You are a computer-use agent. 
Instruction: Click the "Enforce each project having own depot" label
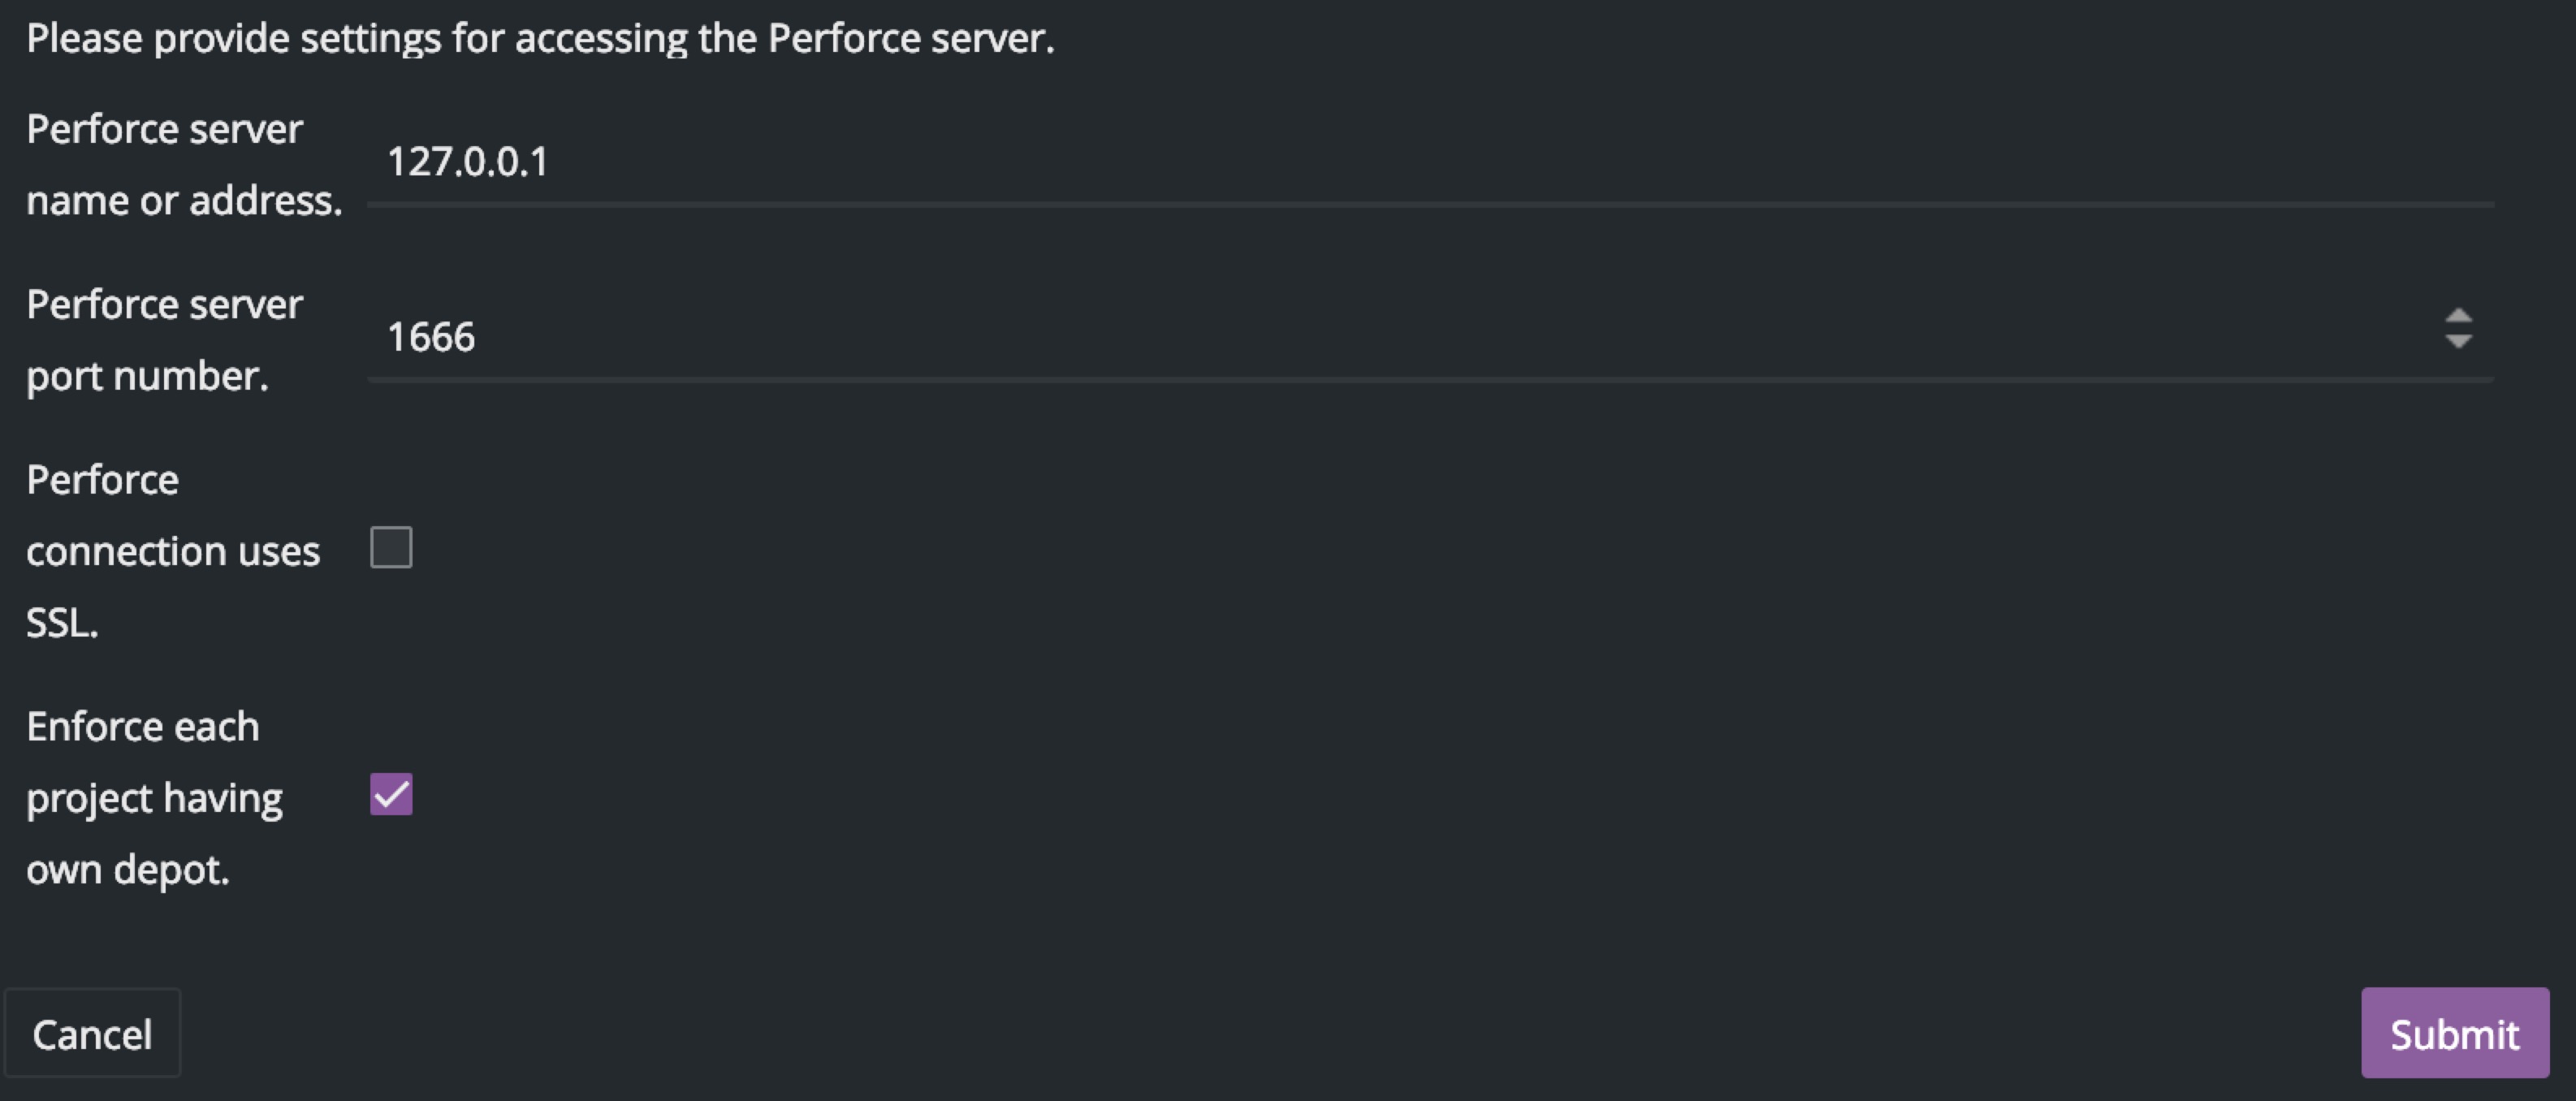click(155, 798)
